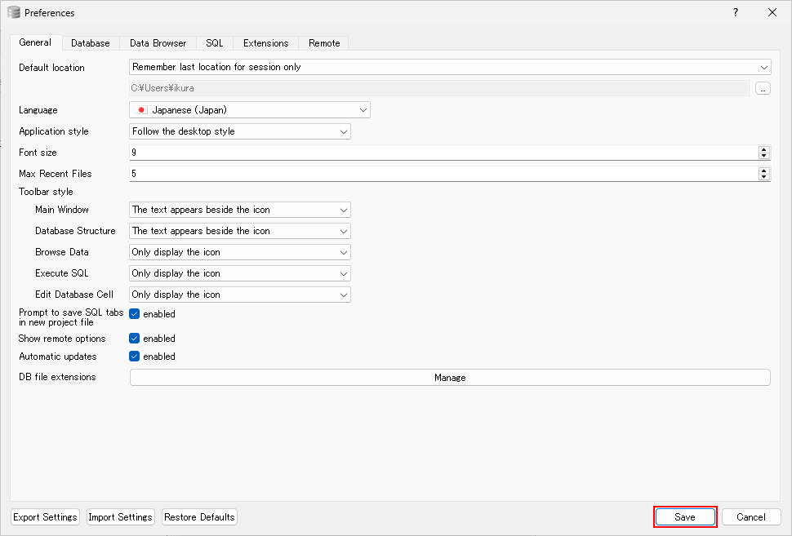The height and width of the screenshot is (536, 792).
Task: Switch to the Database tab
Action: coord(90,43)
